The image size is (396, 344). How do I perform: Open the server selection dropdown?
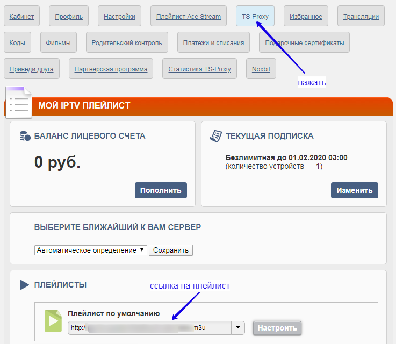pyautogui.click(x=90, y=250)
